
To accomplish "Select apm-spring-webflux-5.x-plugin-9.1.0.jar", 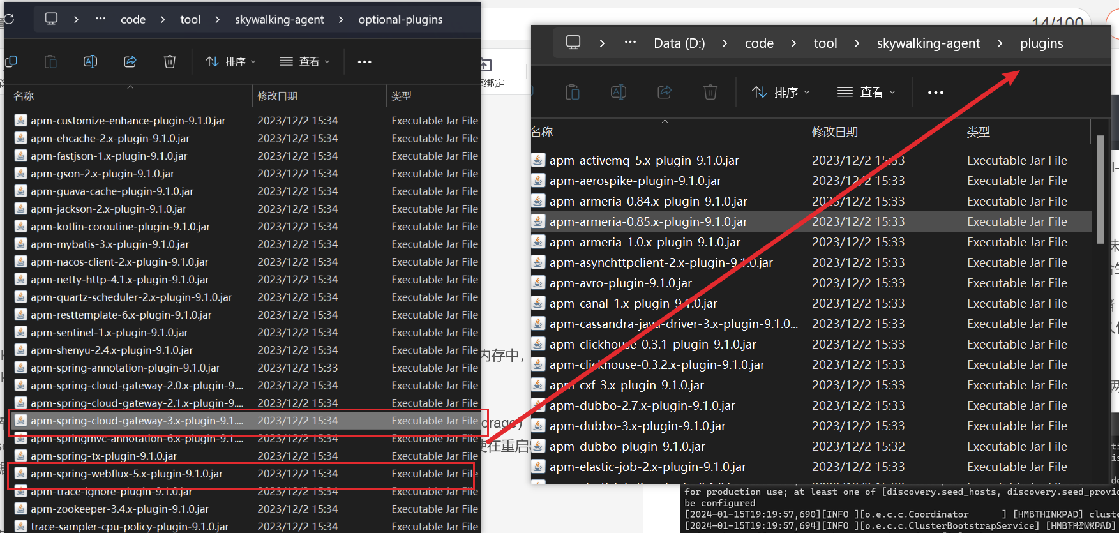I will (x=244, y=474).
